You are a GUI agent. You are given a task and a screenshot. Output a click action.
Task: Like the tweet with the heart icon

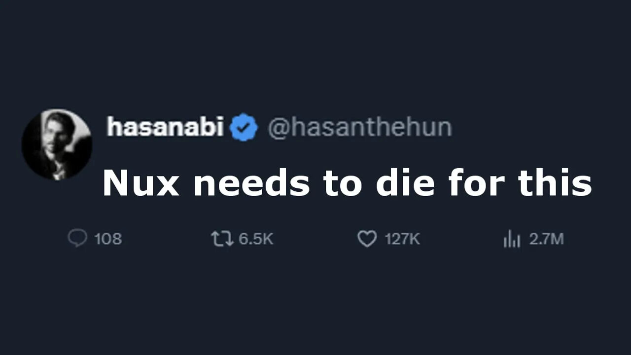367,239
